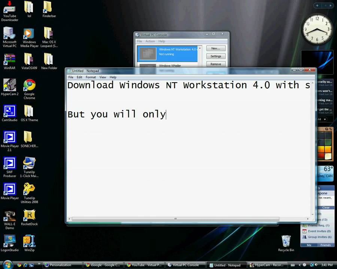Launch the CamStudio desktop icon
Image resolution: width=337 pixels, height=269 pixels.
9,114
